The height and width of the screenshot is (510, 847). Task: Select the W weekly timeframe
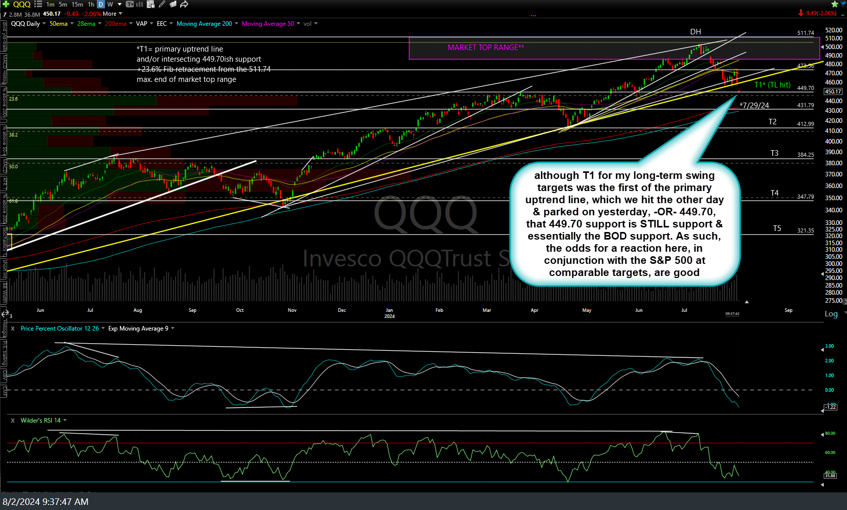110,4
